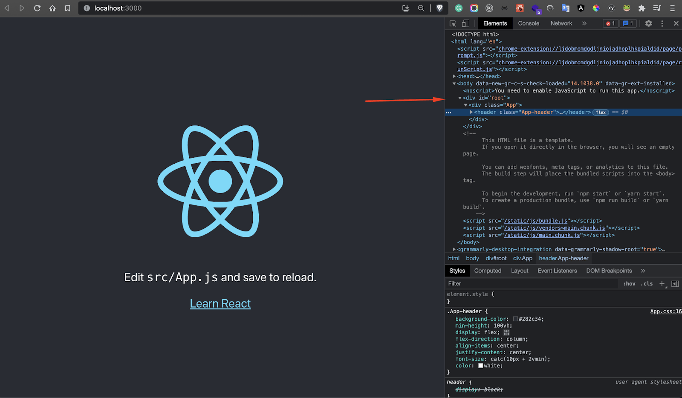Switch to the Computed tab
The width and height of the screenshot is (682, 398).
click(488, 271)
